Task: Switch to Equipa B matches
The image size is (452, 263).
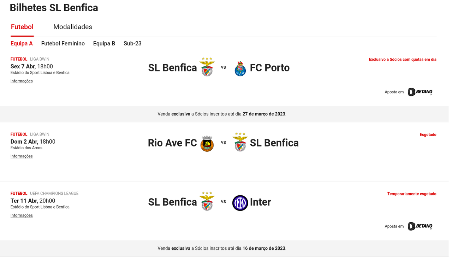Action: 104,44
